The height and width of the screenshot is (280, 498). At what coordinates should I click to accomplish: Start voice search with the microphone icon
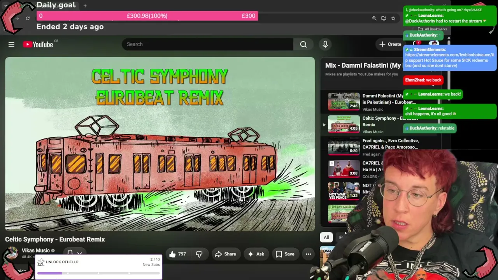[325, 44]
